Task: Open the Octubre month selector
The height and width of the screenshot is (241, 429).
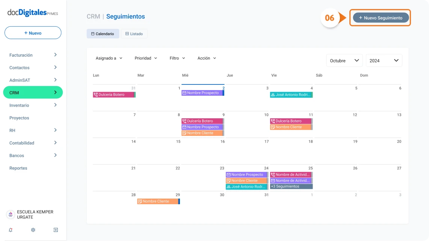Action: click(344, 60)
